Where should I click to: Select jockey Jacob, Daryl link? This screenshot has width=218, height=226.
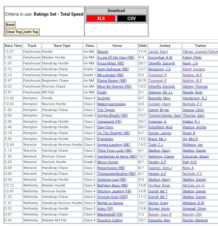[x=158, y=52]
